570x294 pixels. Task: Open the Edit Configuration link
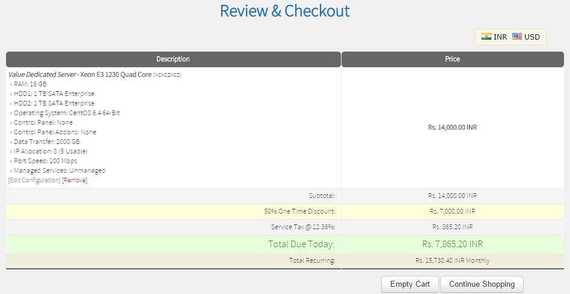click(x=34, y=181)
